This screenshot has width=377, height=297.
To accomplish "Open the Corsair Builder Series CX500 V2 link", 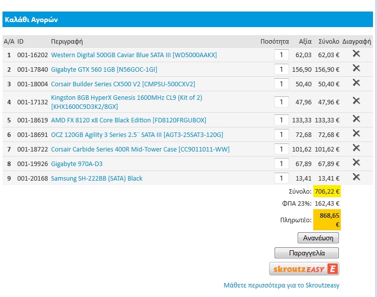I will coord(123,84).
